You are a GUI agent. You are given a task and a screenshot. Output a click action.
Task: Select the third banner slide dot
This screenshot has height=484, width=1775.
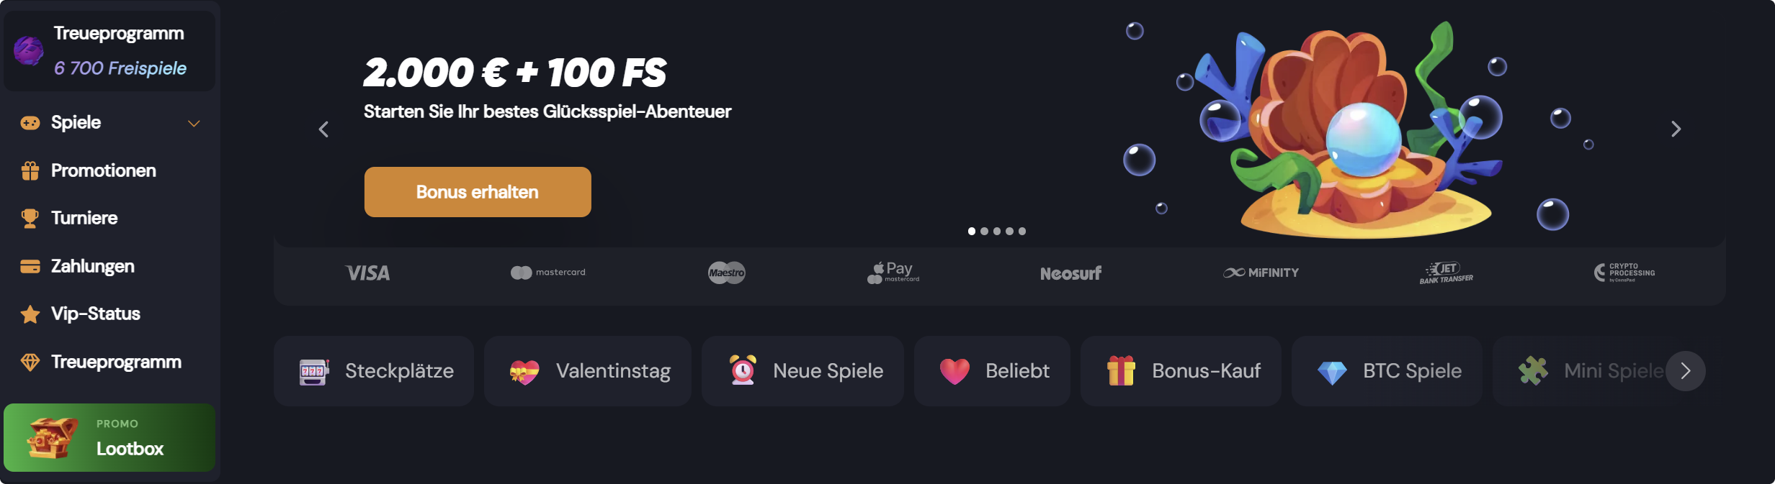pyautogui.click(x=997, y=231)
